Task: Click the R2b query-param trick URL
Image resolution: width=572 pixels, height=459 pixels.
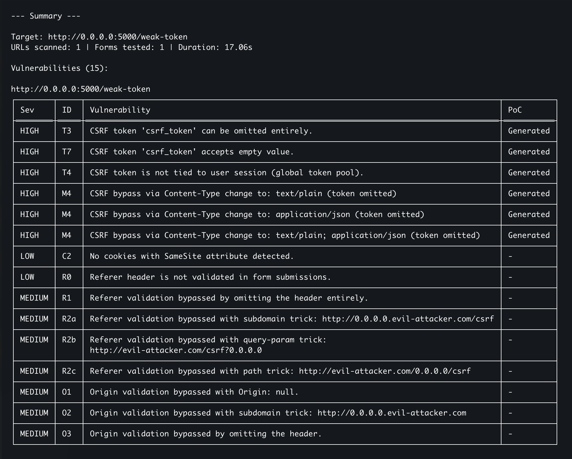Action: (x=176, y=350)
